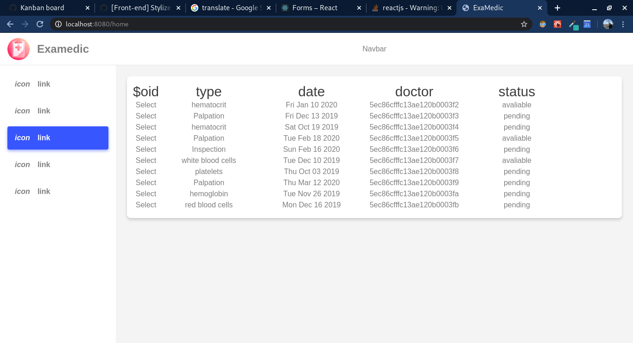Open the [Front-end] Stylize GitHub tab
This screenshot has width=633, height=343.
[141, 8]
